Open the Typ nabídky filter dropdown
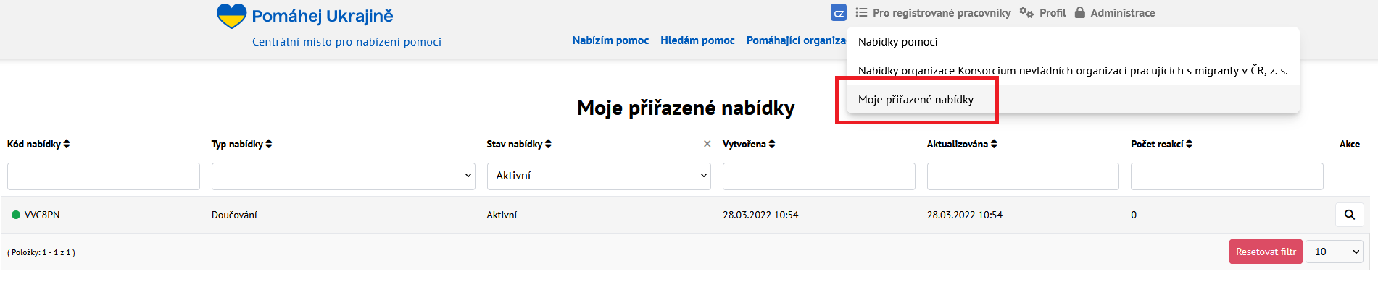This screenshot has width=1378, height=287. (x=344, y=176)
